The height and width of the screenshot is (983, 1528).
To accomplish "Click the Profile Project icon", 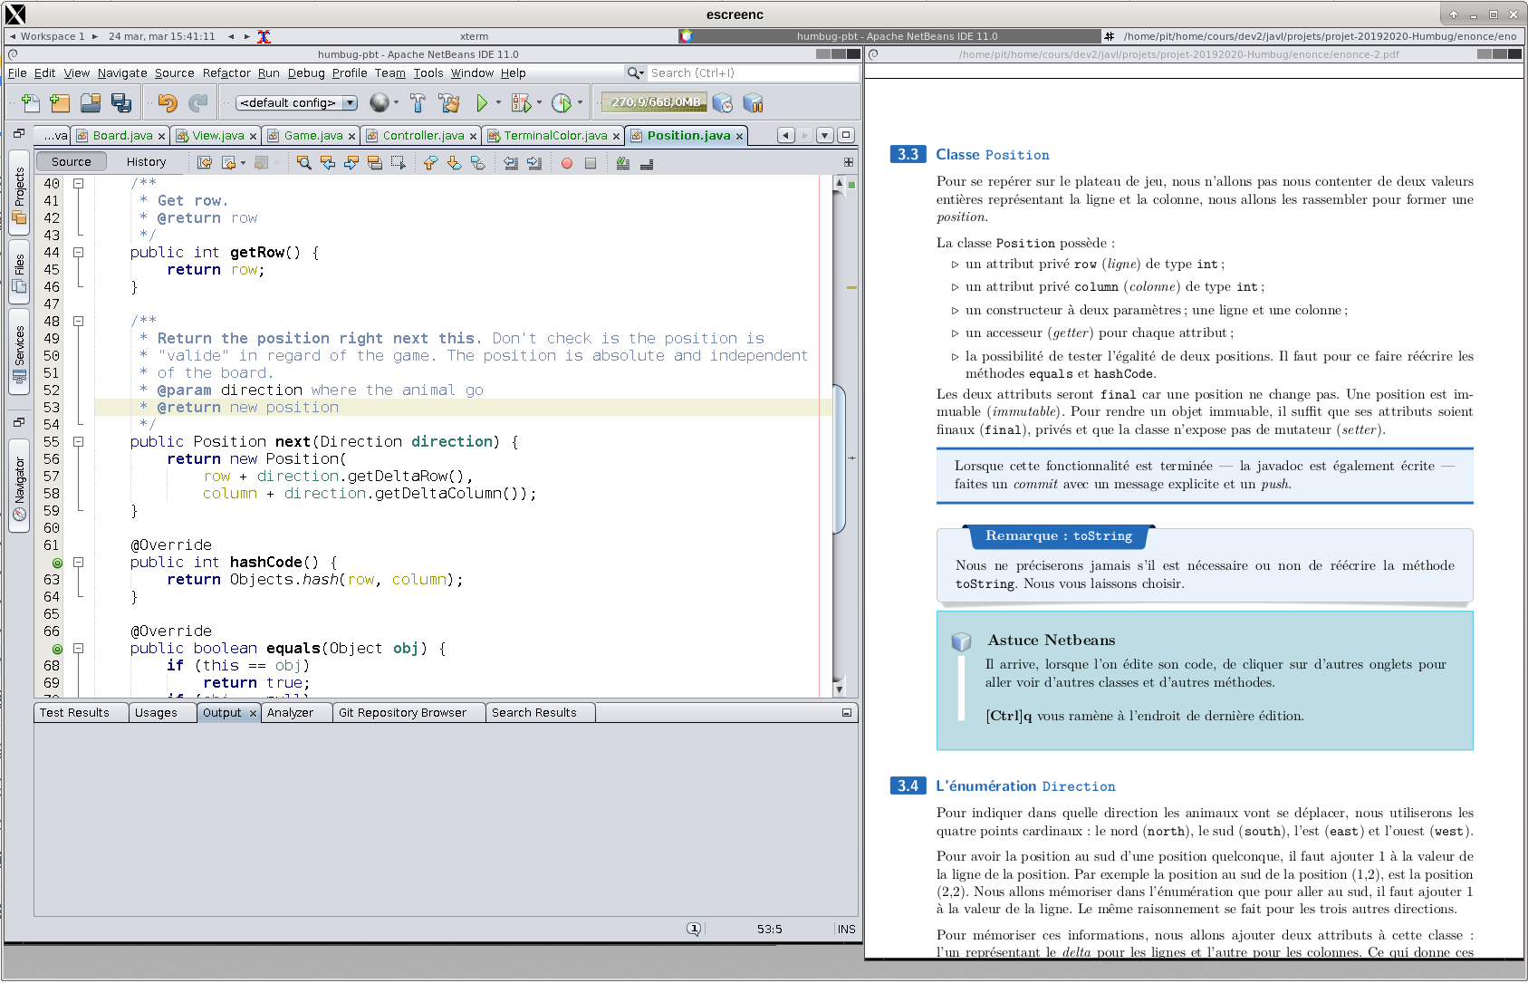I will 562,102.
